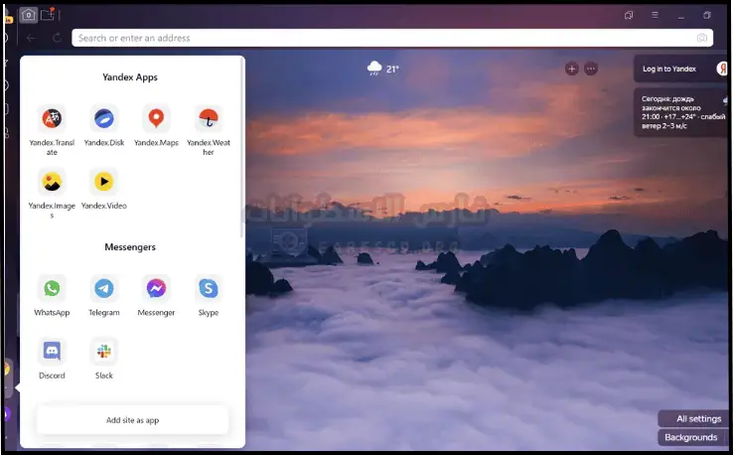Open Skype from Messengers
The height and width of the screenshot is (455, 733).
pyautogui.click(x=208, y=289)
